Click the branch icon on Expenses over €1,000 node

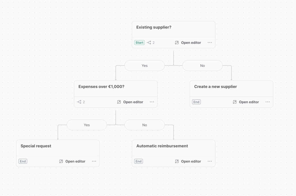79,102
